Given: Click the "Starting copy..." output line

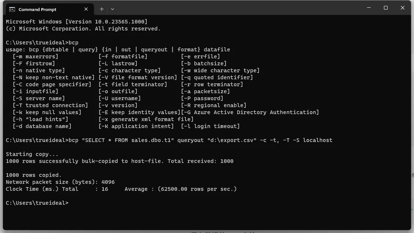Looking at the screenshot, I should pos(32,154).
